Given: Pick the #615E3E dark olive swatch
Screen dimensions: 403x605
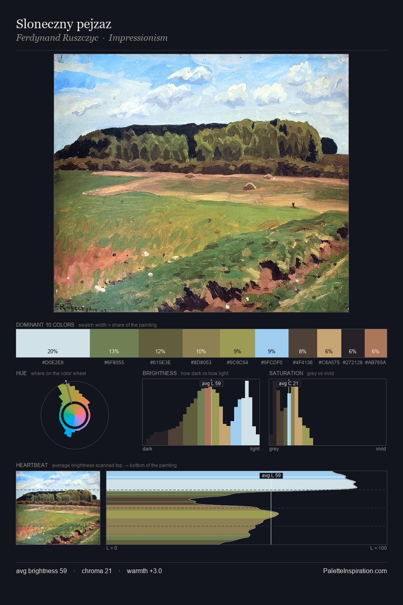Looking at the screenshot, I should pyautogui.click(x=160, y=343).
